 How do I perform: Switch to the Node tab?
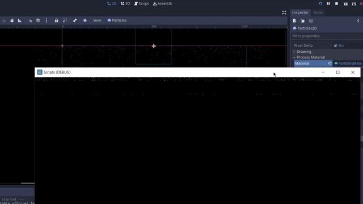pos(318,12)
